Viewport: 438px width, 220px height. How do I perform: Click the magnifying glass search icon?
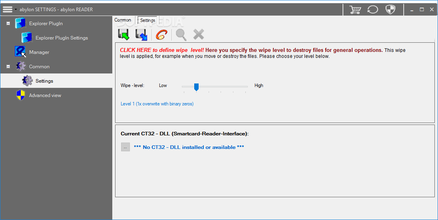point(181,35)
